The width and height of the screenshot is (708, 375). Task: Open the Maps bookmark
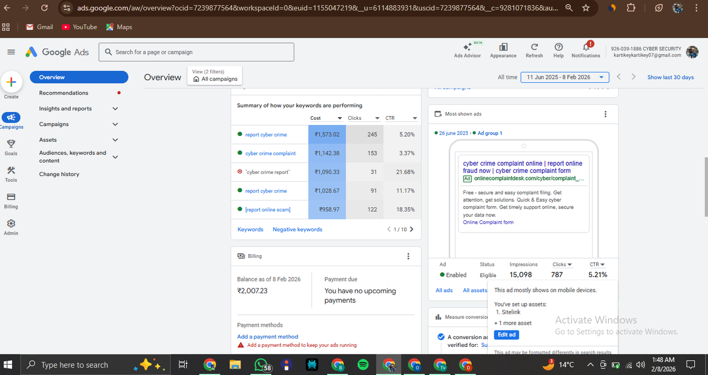click(119, 27)
